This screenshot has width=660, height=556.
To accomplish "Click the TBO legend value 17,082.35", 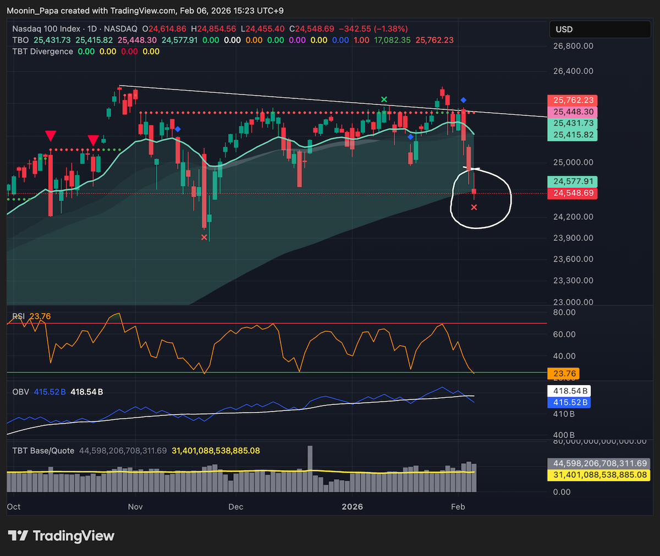I will pyautogui.click(x=392, y=40).
